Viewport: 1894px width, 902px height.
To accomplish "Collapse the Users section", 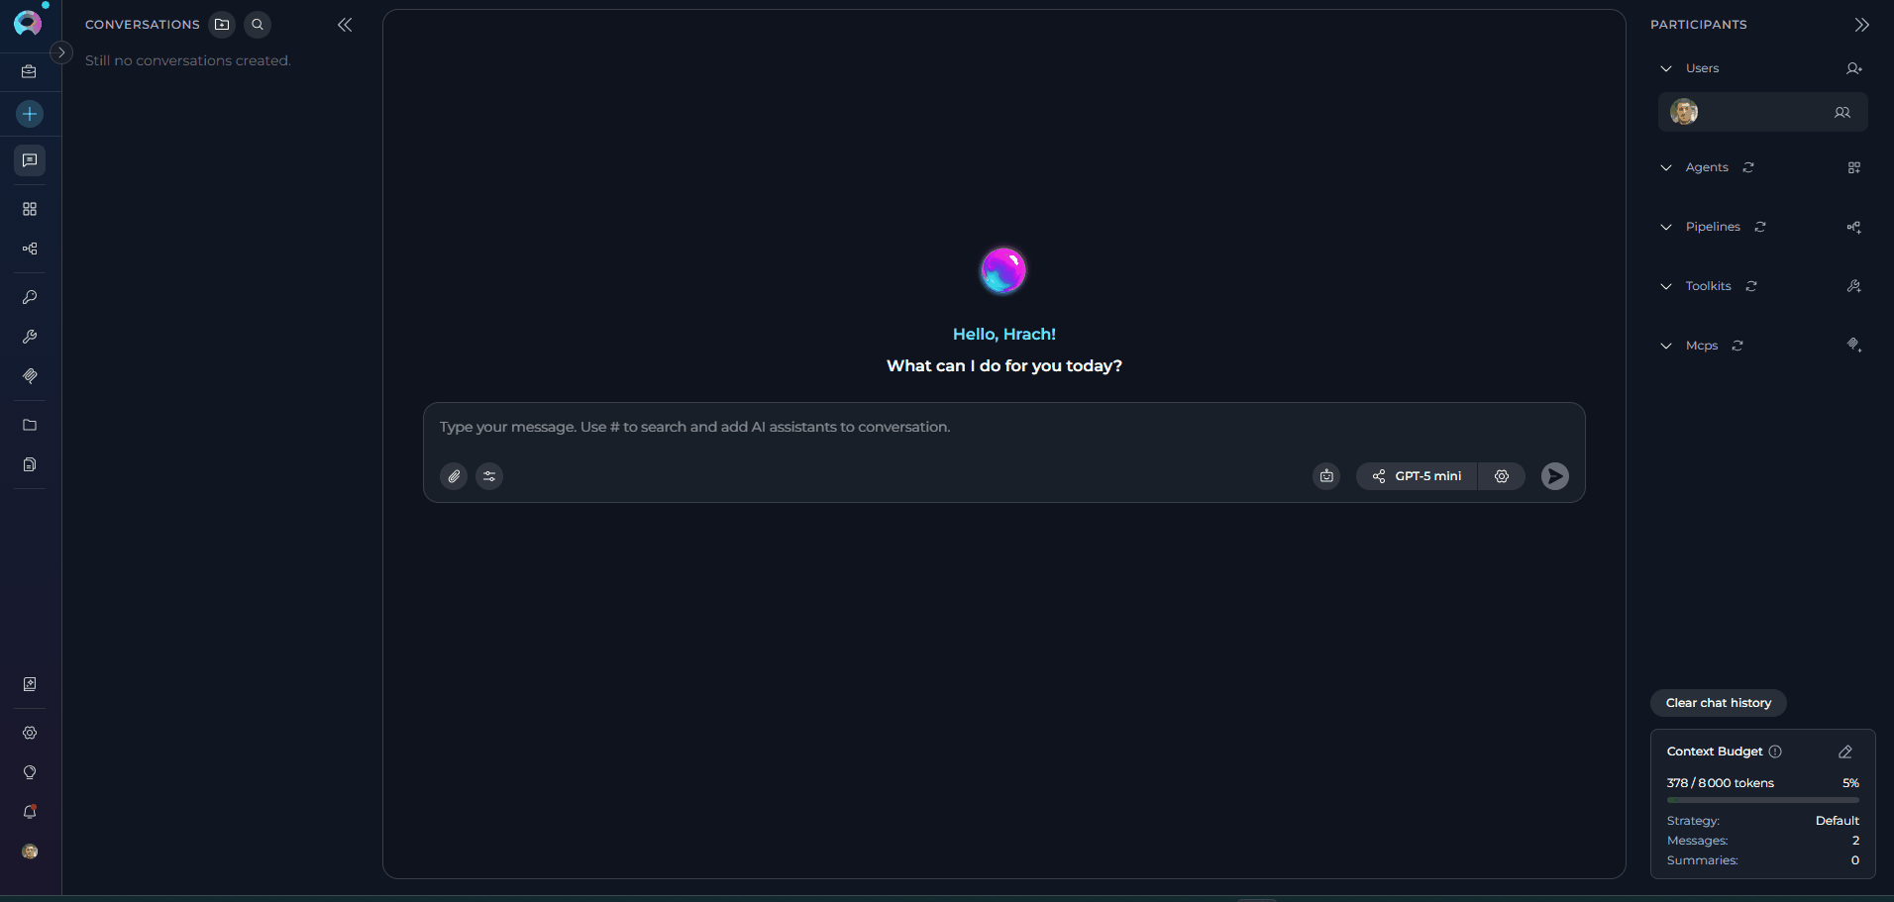I will click(x=1666, y=68).
